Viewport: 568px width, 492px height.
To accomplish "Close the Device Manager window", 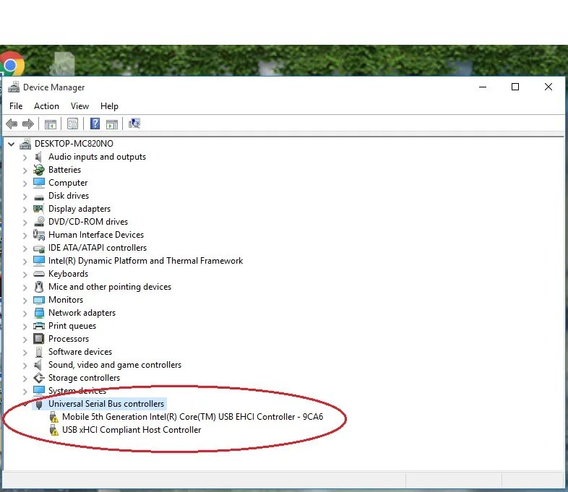I will tap(548, 87).
